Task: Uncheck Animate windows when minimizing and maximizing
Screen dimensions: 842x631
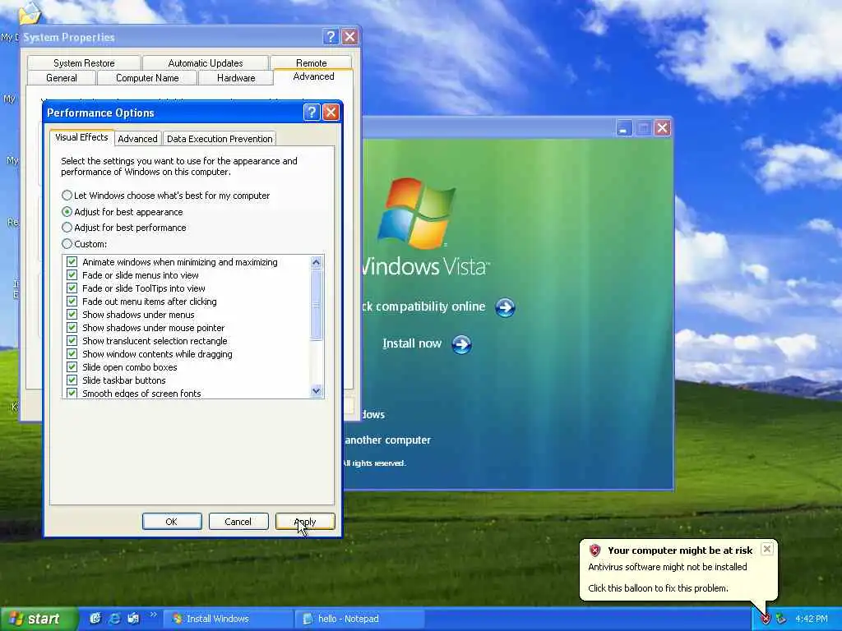Action: [x=72, y=262]
